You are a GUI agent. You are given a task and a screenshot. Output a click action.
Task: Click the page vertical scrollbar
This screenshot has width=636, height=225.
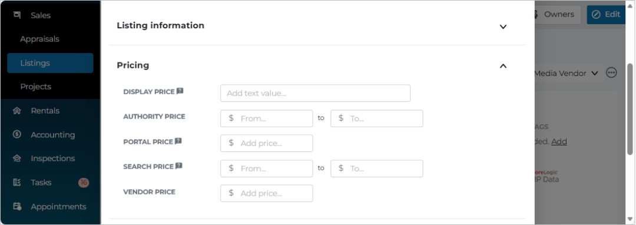pos(630,108)
